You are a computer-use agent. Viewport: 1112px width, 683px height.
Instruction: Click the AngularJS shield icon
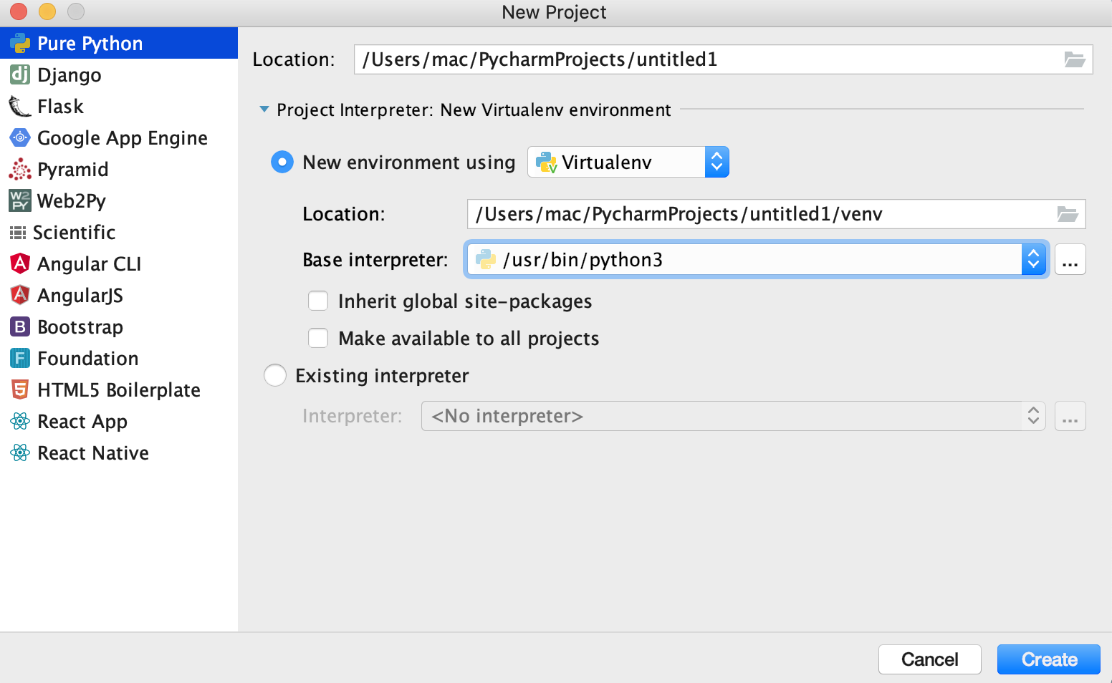point(20,295)
